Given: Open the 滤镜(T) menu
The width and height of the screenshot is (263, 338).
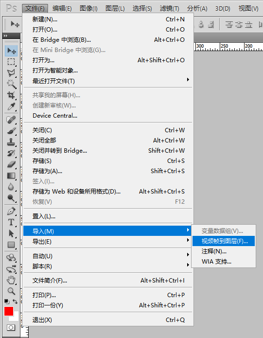Looking at the screenshot, I should [169, 8].
